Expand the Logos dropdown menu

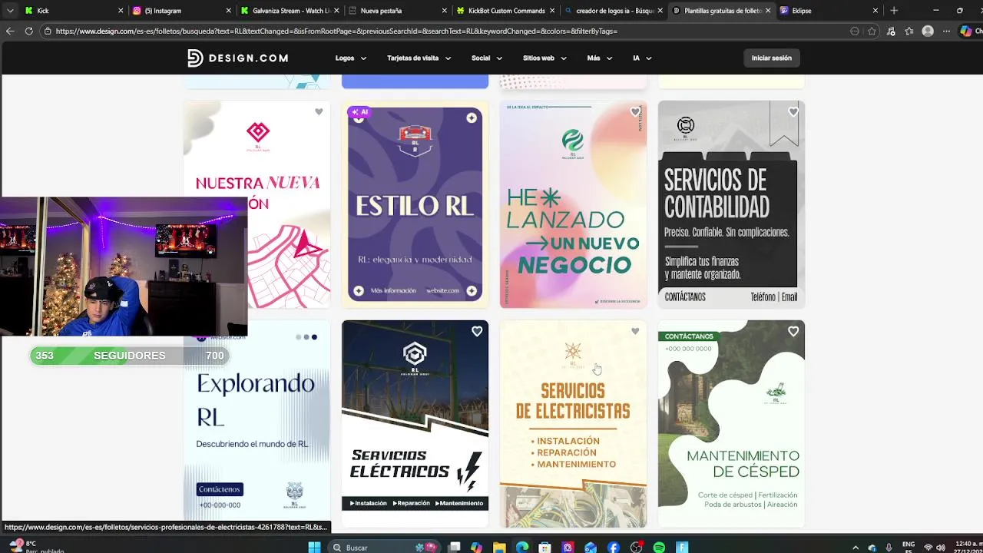point(351,58)
